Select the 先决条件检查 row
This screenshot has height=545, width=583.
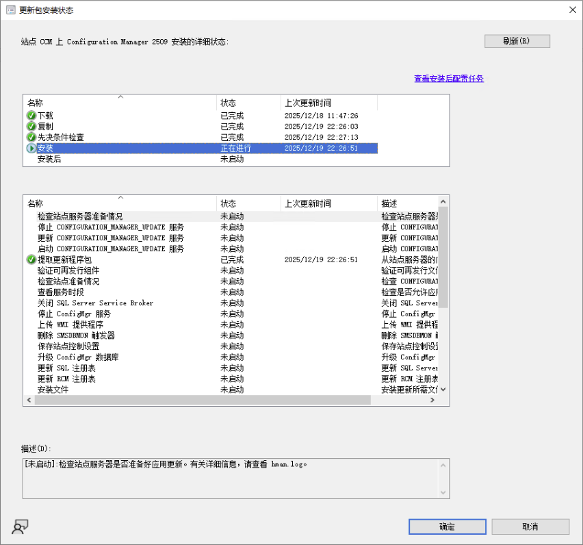click(200, 137)
